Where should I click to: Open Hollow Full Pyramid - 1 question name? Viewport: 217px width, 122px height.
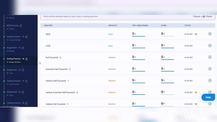pos(57,104)
